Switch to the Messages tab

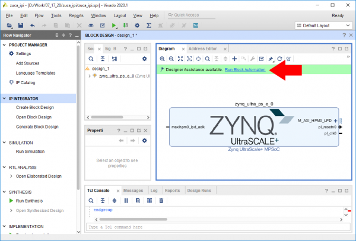coord(132,191)
